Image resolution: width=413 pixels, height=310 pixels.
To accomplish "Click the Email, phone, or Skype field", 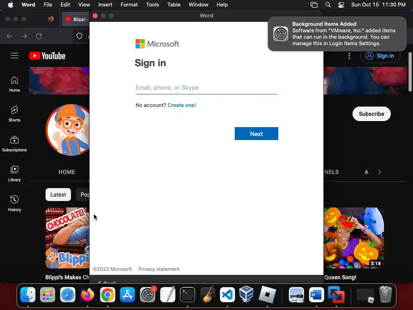I will pos(206,88).
